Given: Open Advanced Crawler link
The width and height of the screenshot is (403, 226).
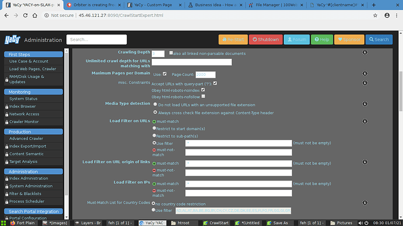Looking at the screenshot, I should point(26,138).
